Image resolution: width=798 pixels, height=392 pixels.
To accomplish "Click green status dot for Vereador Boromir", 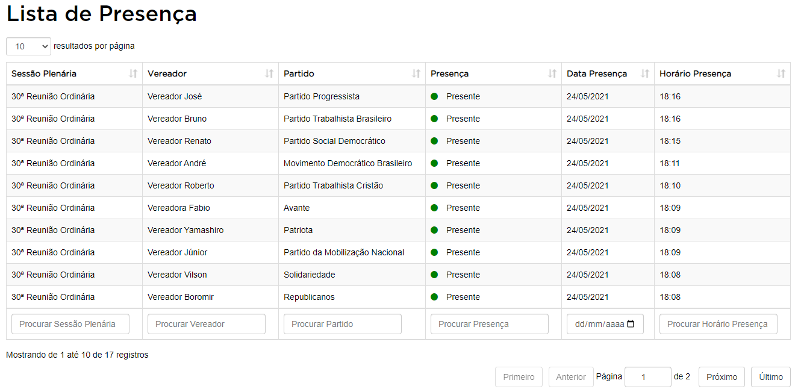I will pos(434,297).
